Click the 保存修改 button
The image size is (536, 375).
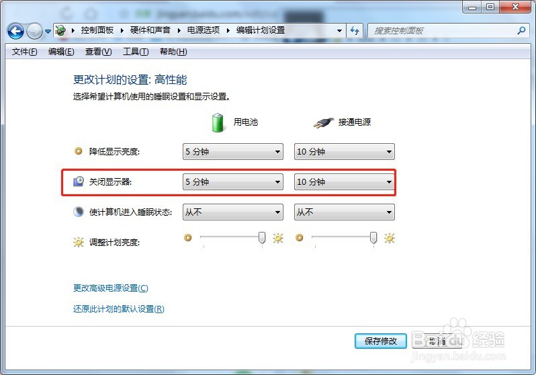380,341
